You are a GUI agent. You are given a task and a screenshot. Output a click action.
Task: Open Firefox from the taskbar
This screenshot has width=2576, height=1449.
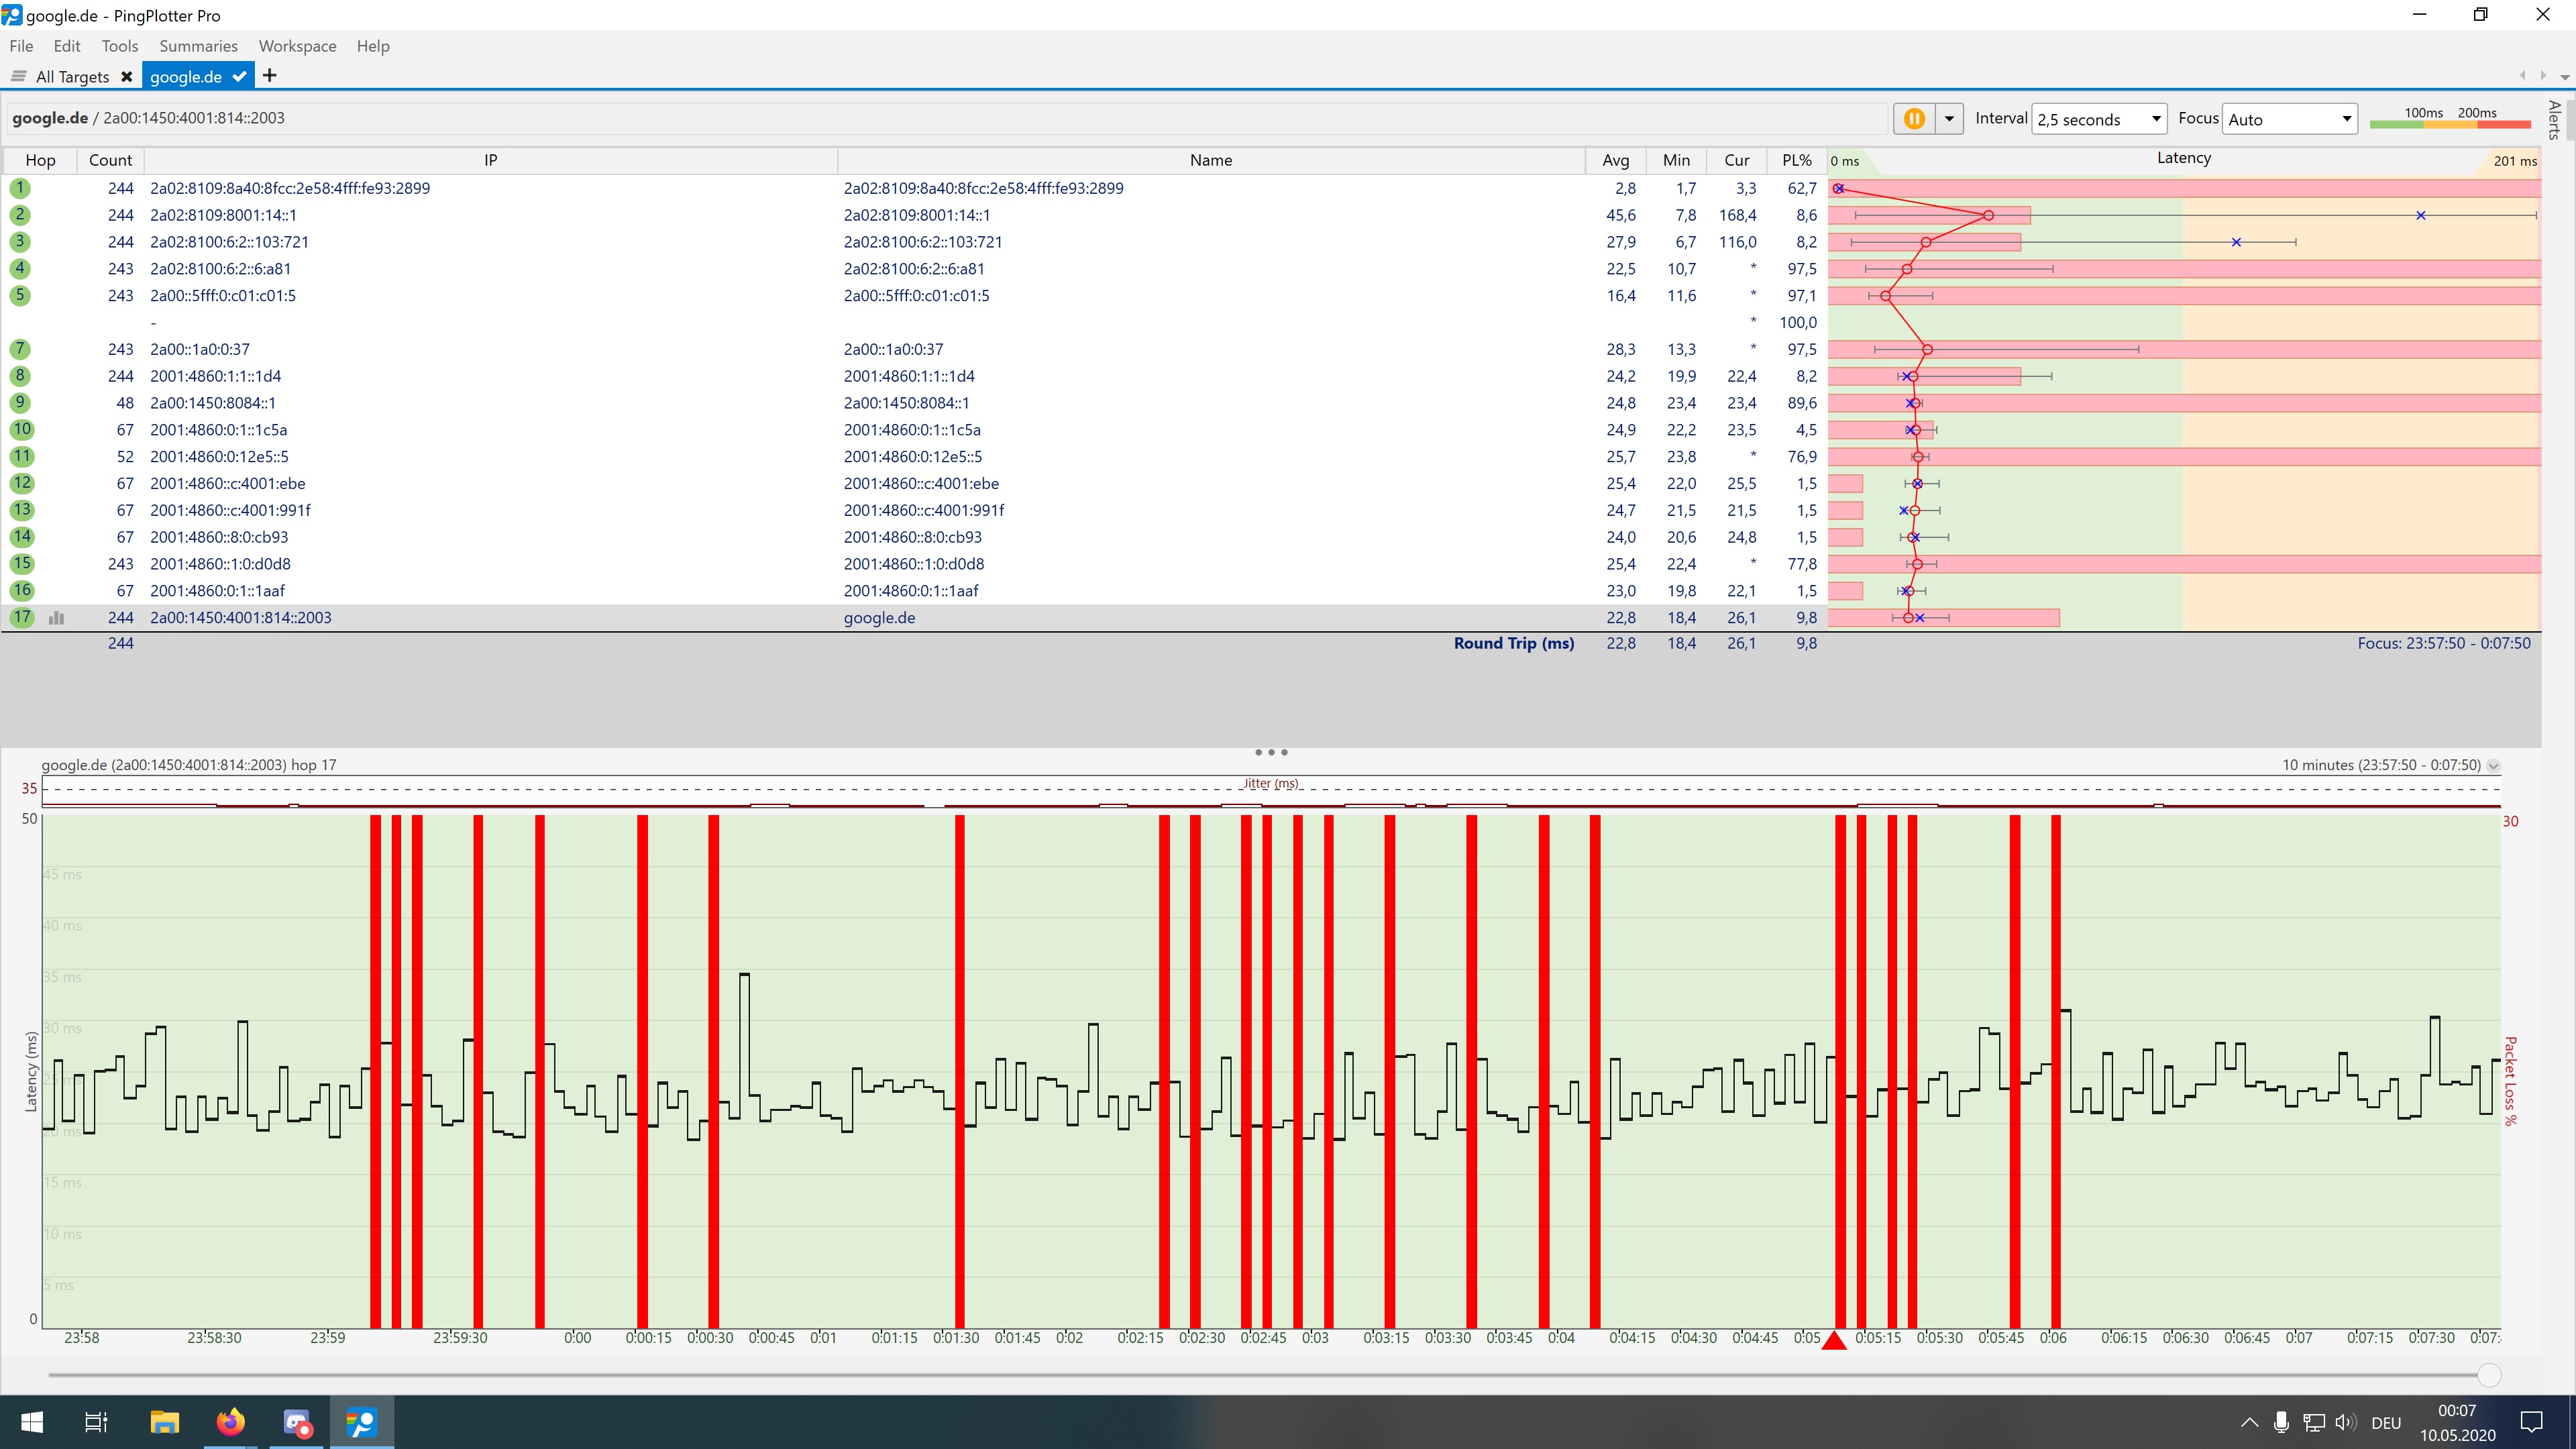coord(230,1422)
